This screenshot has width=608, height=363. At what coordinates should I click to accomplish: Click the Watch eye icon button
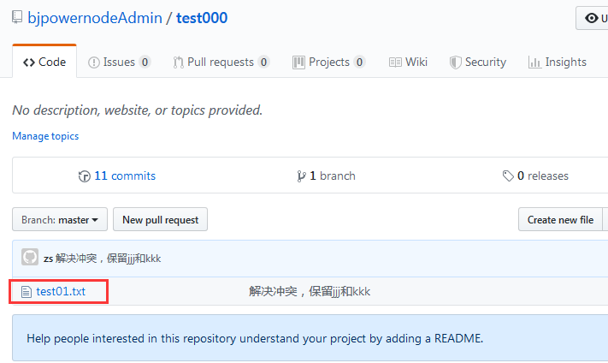(592, 18)
